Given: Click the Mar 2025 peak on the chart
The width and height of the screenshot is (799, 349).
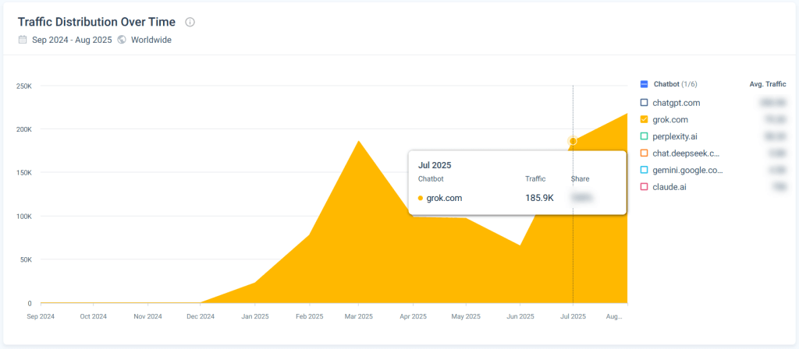Looking at the screenshot, I should tap(358, 142).
